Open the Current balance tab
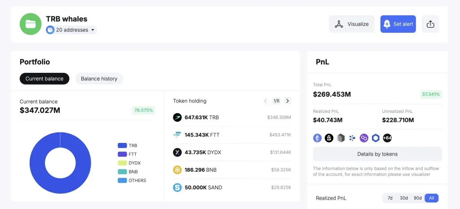 pyautogui.click(x=44, y=79)
